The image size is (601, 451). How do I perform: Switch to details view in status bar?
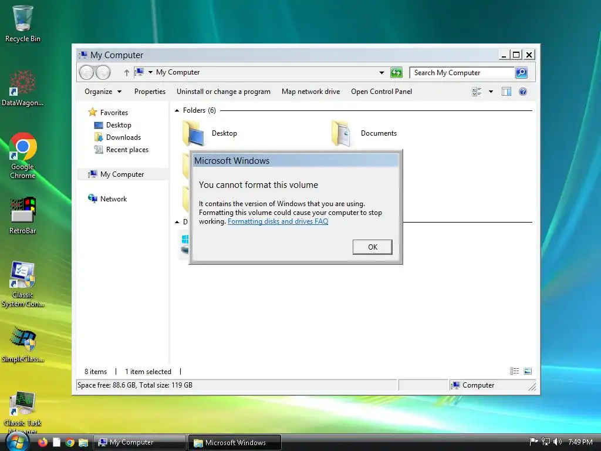coord(514,371)
